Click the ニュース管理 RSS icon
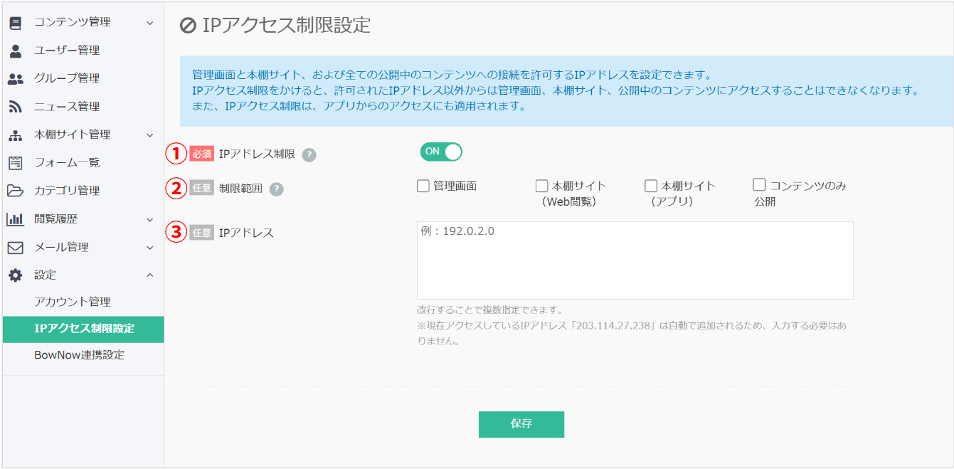Image resolution: width=954 pixels, height=469 pixels. (x=17, y=106)
